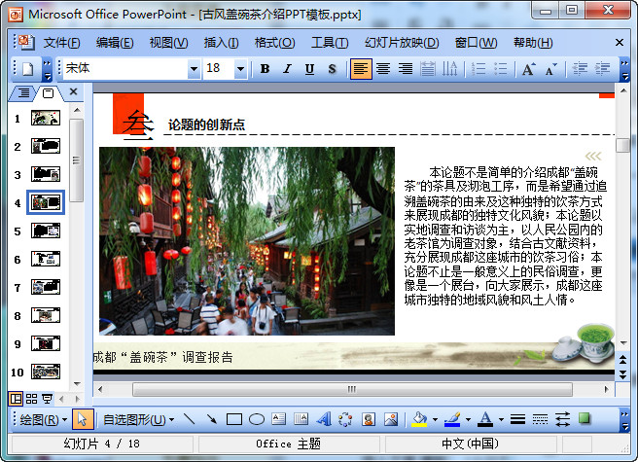Screen dimensions: 638x462
Task: Switch to the Slides thumbnail tab
Action: point(48,93)
